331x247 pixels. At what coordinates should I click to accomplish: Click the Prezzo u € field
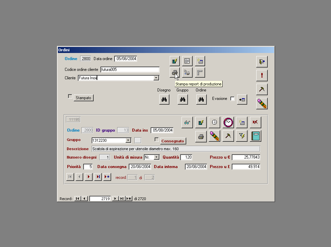click(x=246, y=157)
